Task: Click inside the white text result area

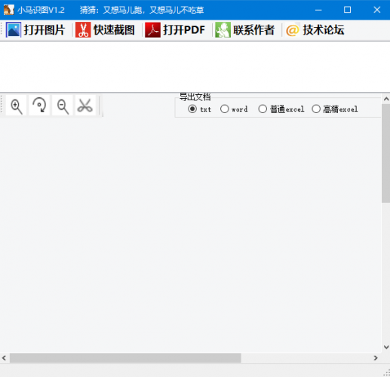Action: [x=195, y=67]
